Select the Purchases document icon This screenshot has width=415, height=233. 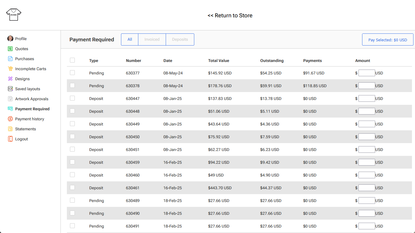[x=10, y=59]
